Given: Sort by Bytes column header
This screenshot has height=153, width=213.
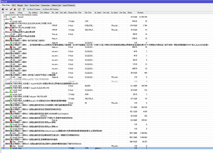Looking at the screenshot, I should click(x=132, y=13).
